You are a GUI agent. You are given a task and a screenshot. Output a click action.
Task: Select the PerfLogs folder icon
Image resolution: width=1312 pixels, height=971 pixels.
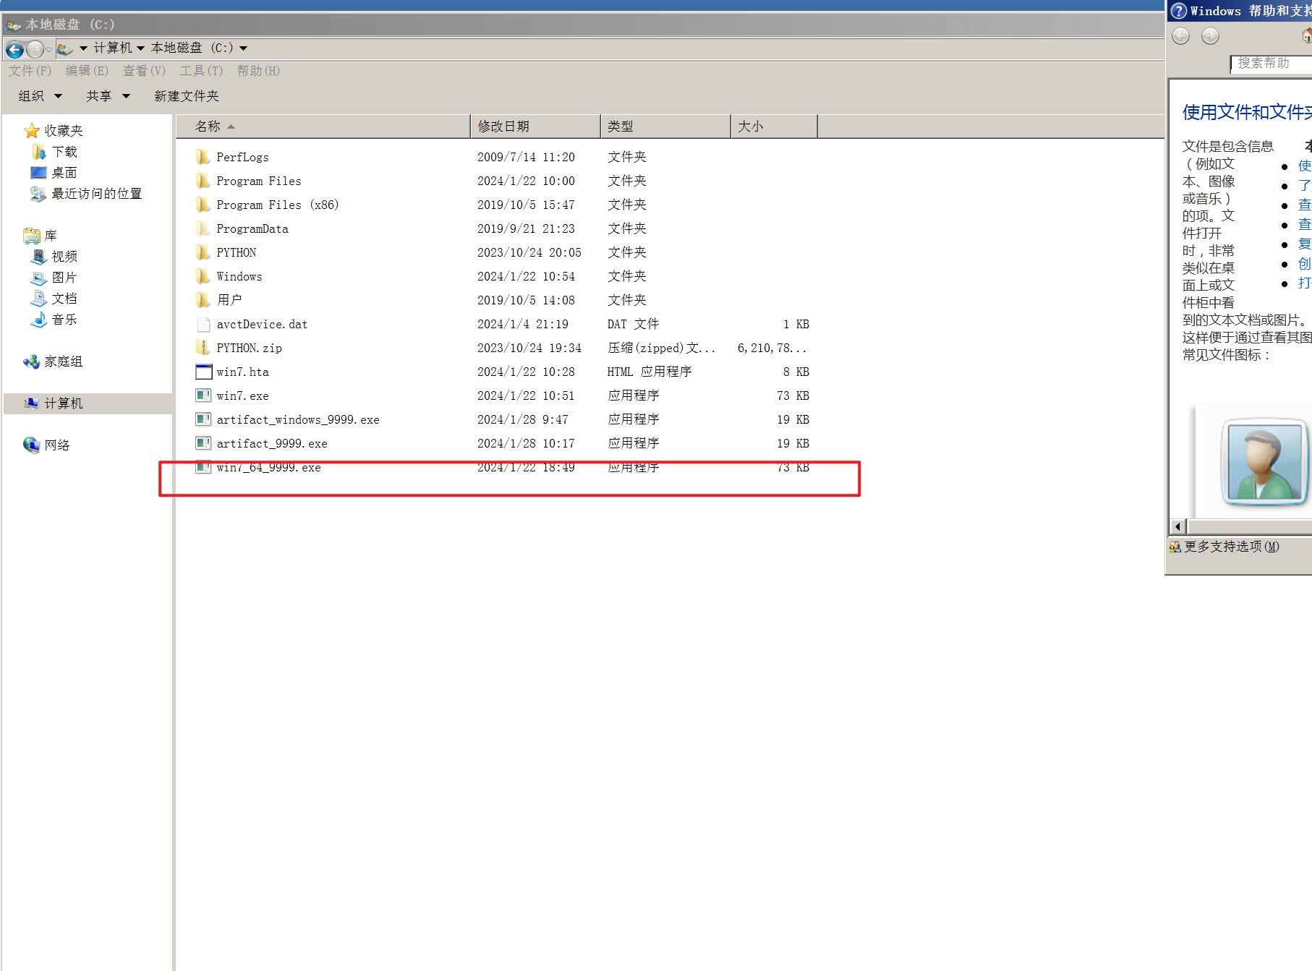click(203, 157)
